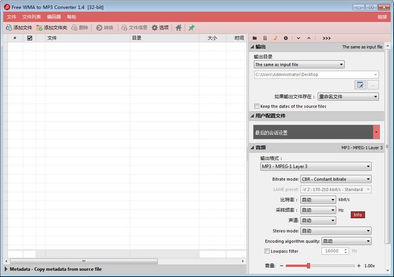This screenshot has width=394, height=277.
Task: Click the home icon in toolbar
Action: click(x=178, y=28)
